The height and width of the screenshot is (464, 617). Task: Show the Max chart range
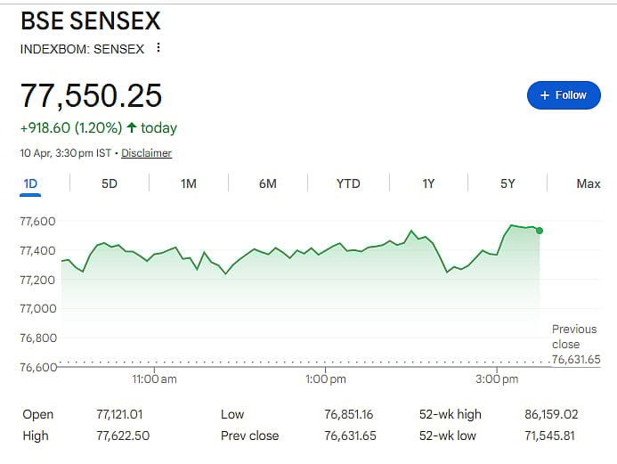[x=588, y=183]
